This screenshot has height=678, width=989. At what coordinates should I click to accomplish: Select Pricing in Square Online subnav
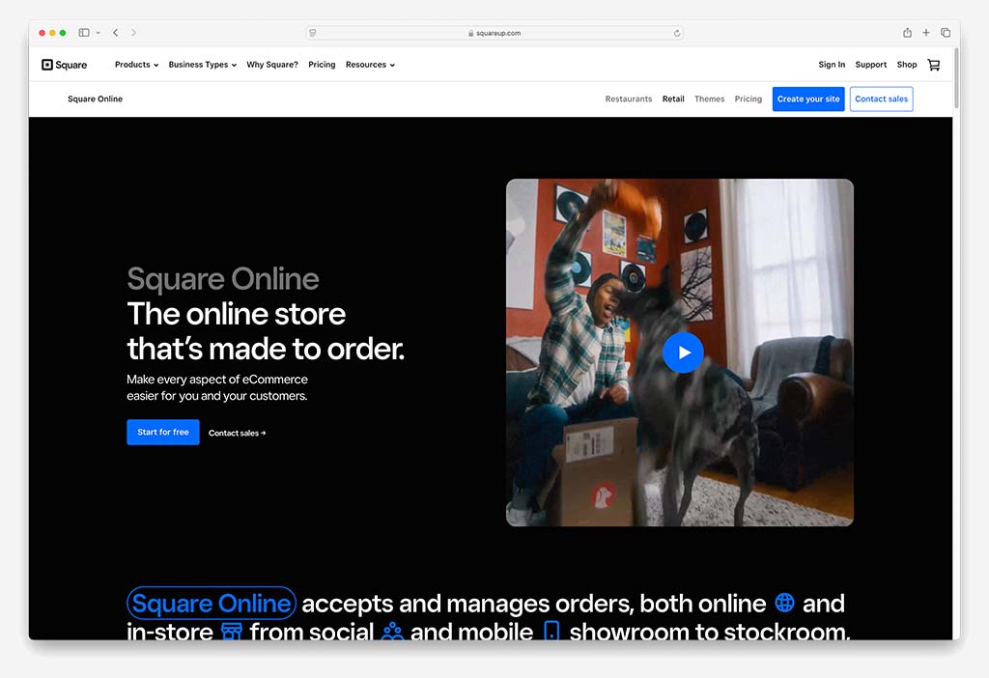tap(749, 99)
